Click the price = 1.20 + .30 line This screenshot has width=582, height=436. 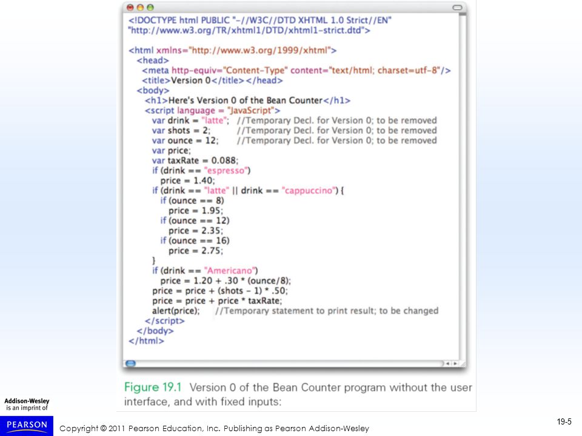tap(226, 280)
